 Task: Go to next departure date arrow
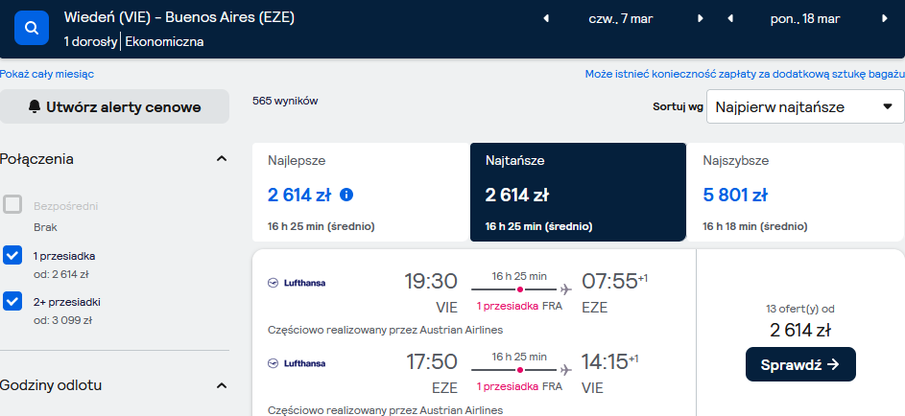tap(701, 18)
